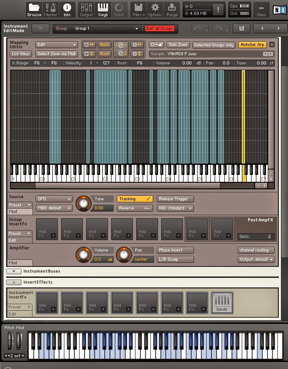Toggle the Info pane icon
The height and width of the screenshot is (369, 288).
pos(67,9)
